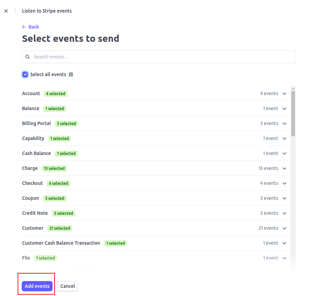This screenshot has height=296, width=317.
Task: Focus the Search events input field
Action: pyautogui.click(x=159, y=57)
